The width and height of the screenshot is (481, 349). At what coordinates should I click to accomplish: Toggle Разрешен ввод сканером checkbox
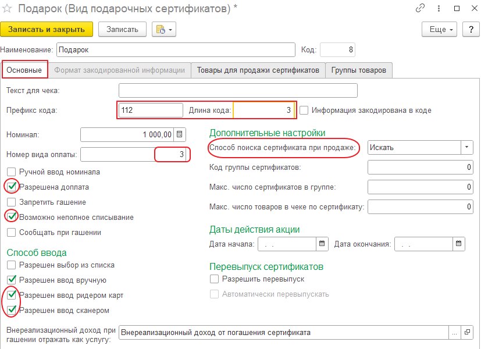point(12,311)
